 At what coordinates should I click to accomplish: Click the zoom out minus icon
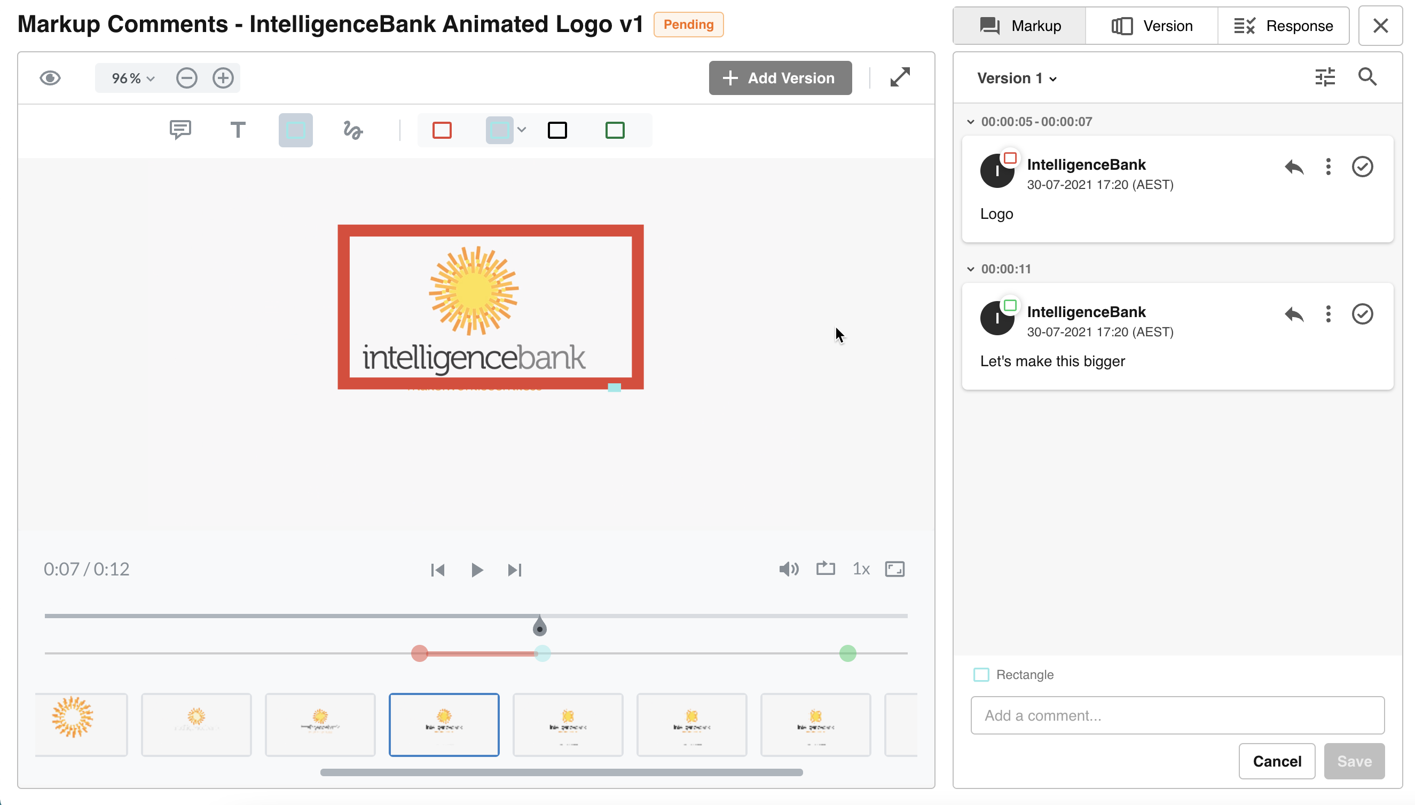pos(187,78)
